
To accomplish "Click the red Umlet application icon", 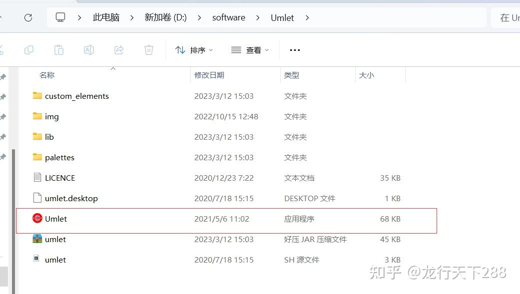I will [x=37, y=219].
